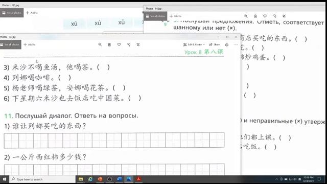Viewport: 327px width, 184px height.
Task: Click 'xū' pinyin tile in 121.jpg window
Action: pyautogui.click(x=74, y=24)
